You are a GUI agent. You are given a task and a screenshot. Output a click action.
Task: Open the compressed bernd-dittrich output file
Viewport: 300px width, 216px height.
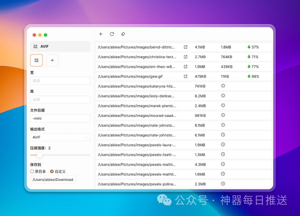pyautogui.click(x=186, y=47)
